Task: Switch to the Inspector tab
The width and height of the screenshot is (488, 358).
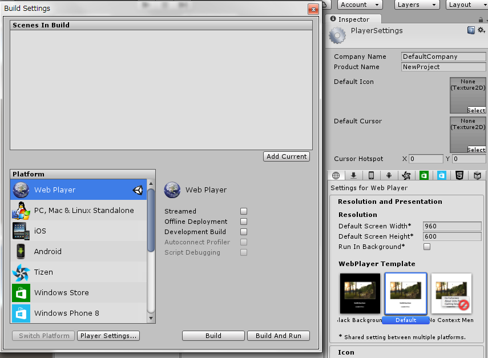Action: pyautogui.click(x=353, y=19)
